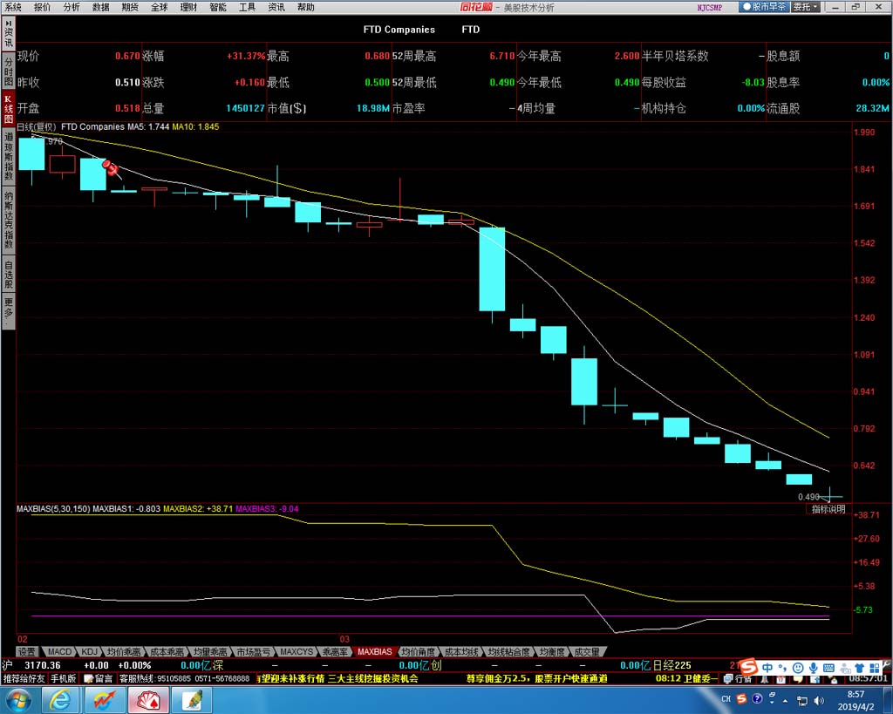Viewport: 893px width, 714px height.
Task: Expand 更多 in the sidebar
Action: 9,311
